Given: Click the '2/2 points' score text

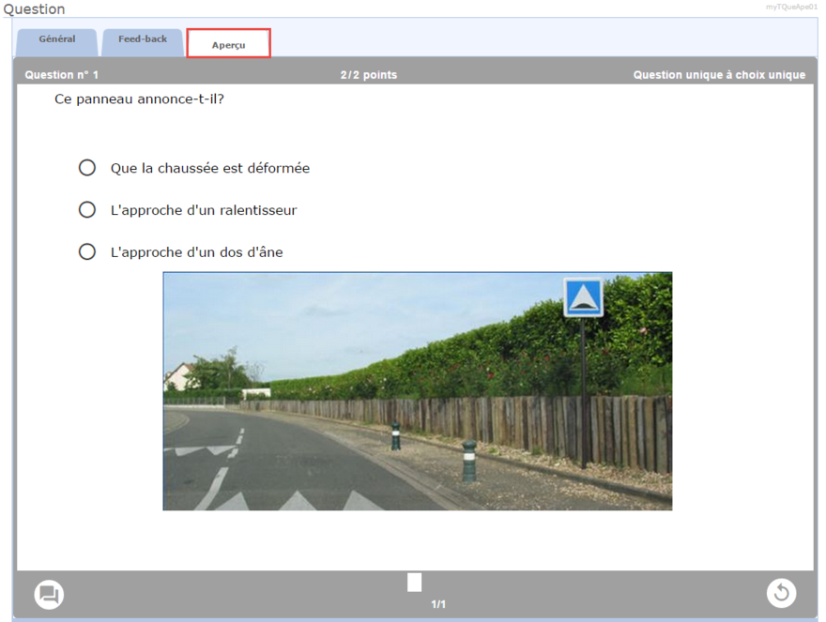Looking at the screenshot, I should (368, 75).
